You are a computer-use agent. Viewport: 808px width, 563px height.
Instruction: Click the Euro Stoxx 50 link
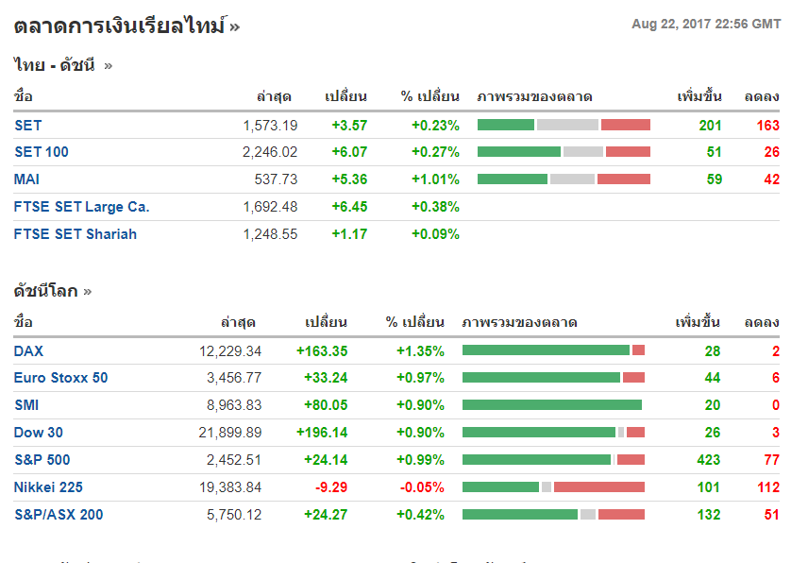pos(60,378)
